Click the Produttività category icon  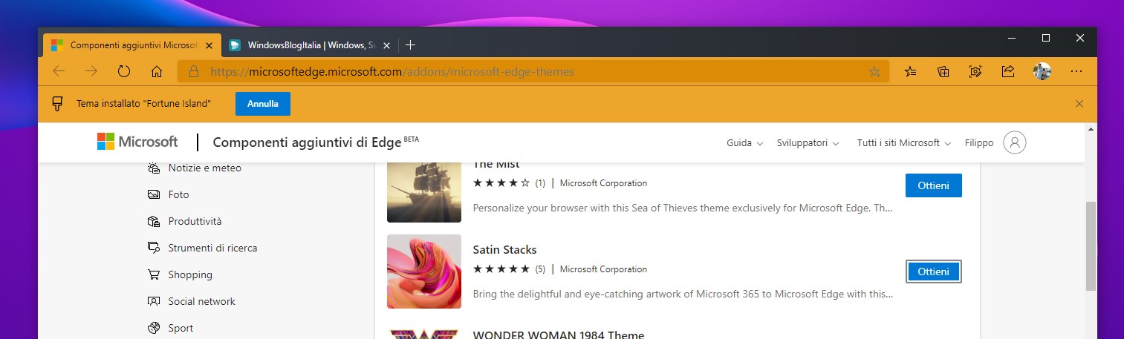pyautogui.click(x=154, y=221)
